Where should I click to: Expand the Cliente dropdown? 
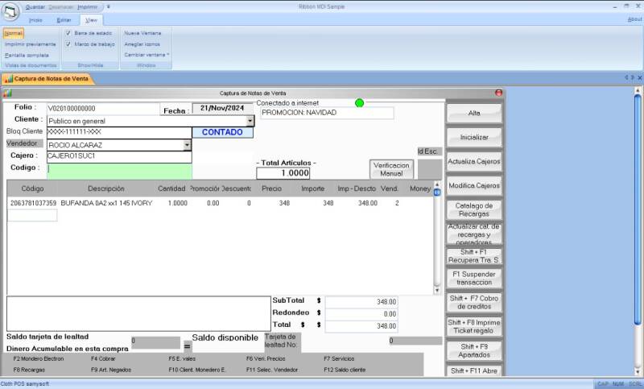[250, 120]
